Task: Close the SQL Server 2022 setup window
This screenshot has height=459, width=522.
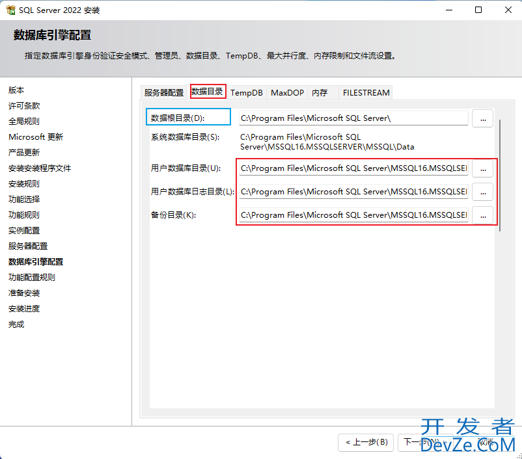Action: click(x=508, y=10)
